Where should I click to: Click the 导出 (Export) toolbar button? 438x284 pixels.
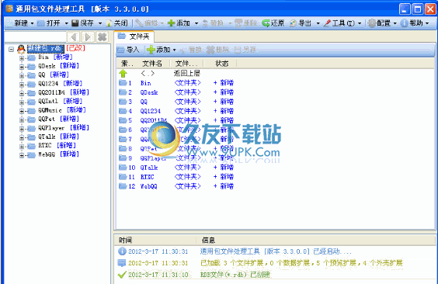pyautogui.click(x=301, y=23)
